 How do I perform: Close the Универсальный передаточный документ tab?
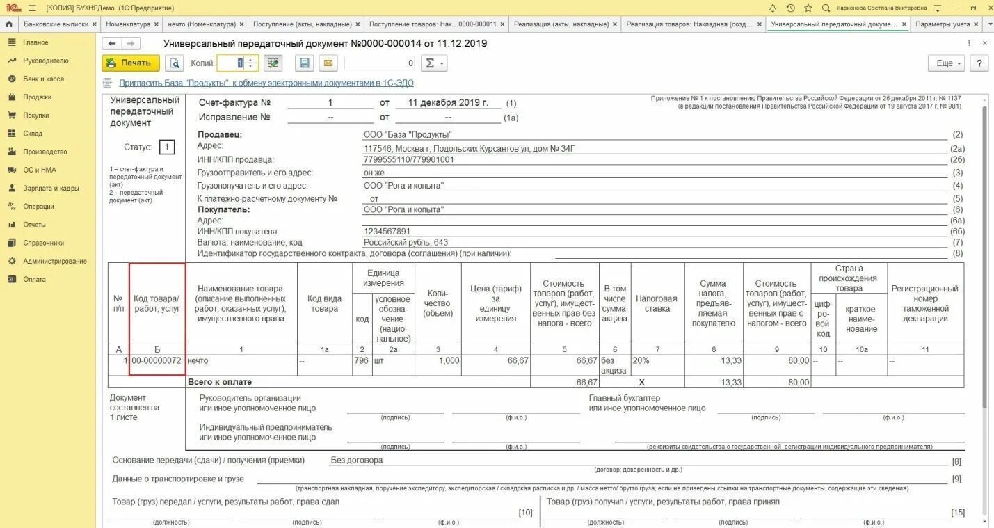[904, 24]
